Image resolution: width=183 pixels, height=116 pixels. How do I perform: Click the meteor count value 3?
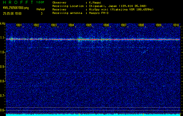[42, 14]
